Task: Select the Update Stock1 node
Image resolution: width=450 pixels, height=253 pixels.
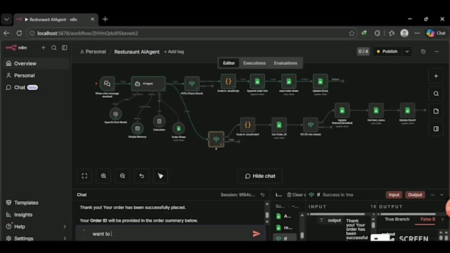Action: coord(408,110)
